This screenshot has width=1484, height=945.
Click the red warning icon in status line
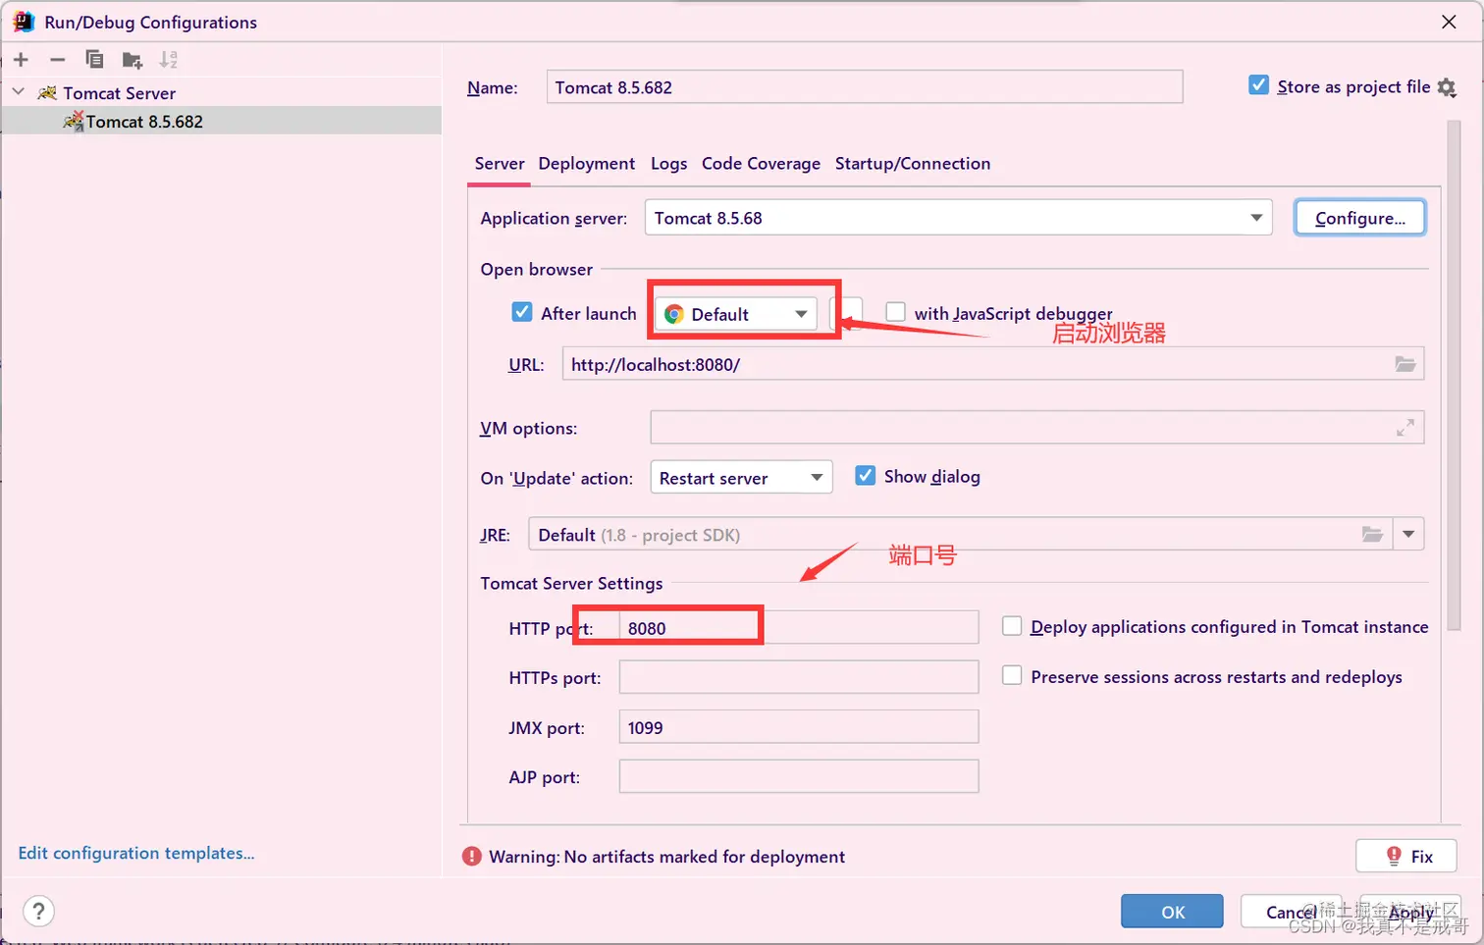point(472,857)
